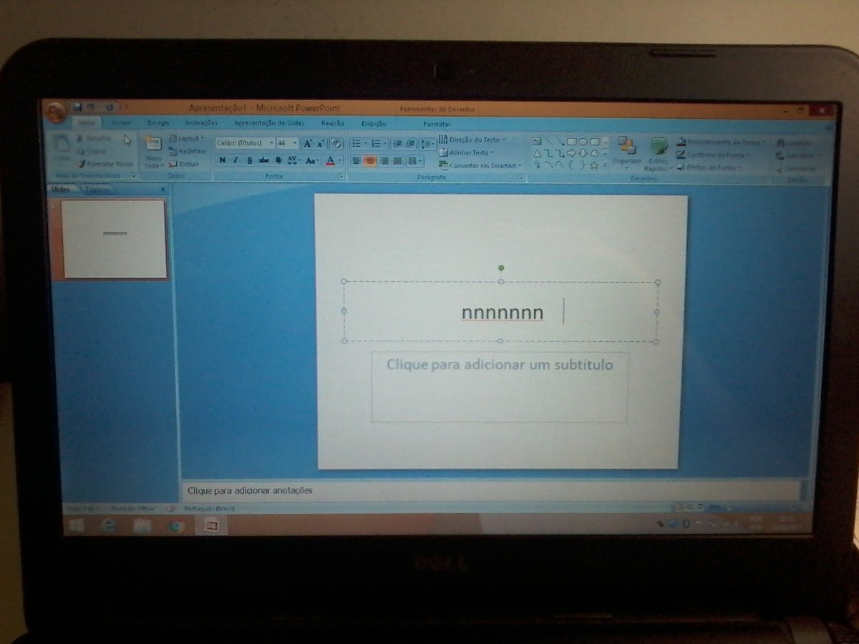The height and width of the screenshot is (644, 859).
Task: Click the Decrease font size icon
Action: tap(320, 143)
